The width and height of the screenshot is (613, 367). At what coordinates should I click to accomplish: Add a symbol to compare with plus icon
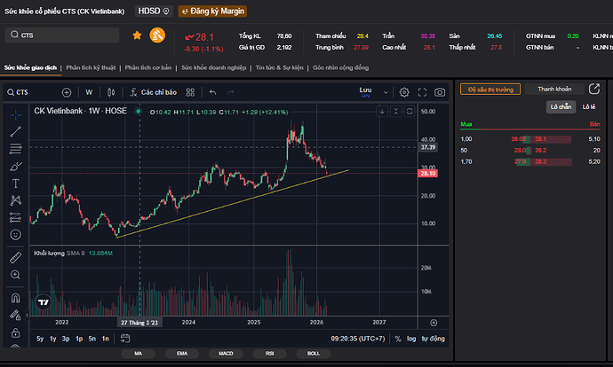click(x=67, y=92)
